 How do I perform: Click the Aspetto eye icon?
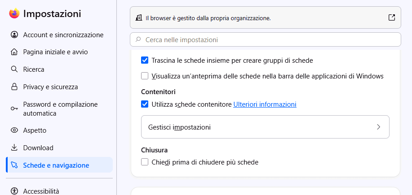click(14, 130)
